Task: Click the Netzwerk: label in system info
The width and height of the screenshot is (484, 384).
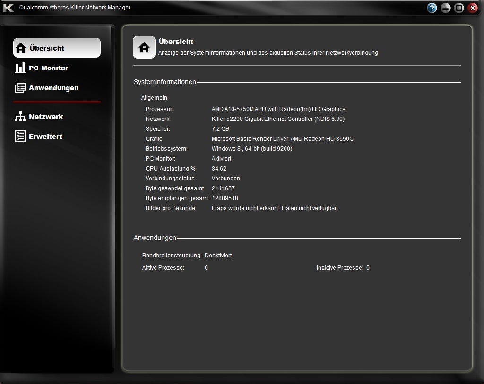Action: tap(158, 119)
